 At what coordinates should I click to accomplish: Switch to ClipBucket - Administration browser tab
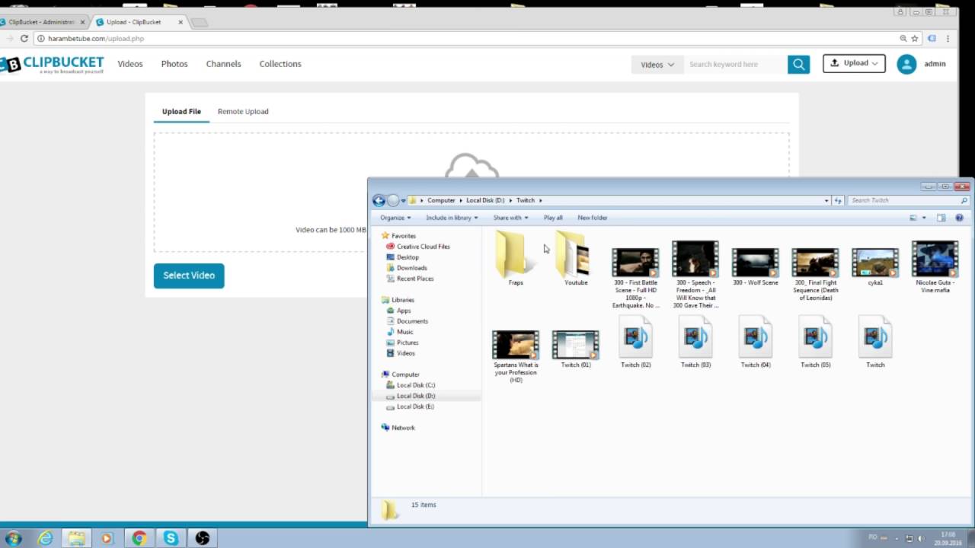click(42, 22)
